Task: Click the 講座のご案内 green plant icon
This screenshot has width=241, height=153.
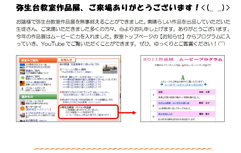Action: 22,77
